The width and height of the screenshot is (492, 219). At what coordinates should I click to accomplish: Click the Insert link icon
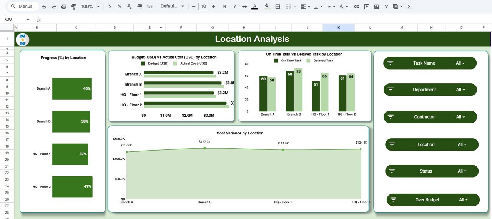point(357,7)
